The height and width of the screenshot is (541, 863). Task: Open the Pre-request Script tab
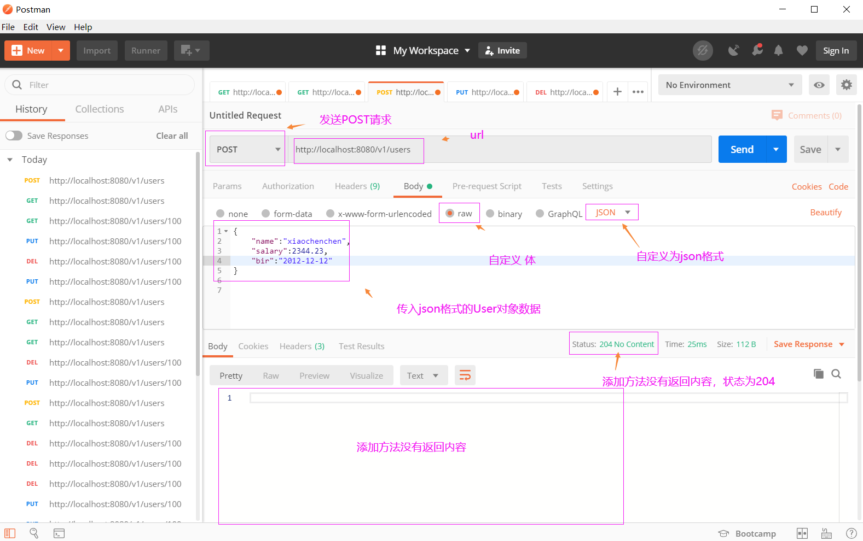487,186
